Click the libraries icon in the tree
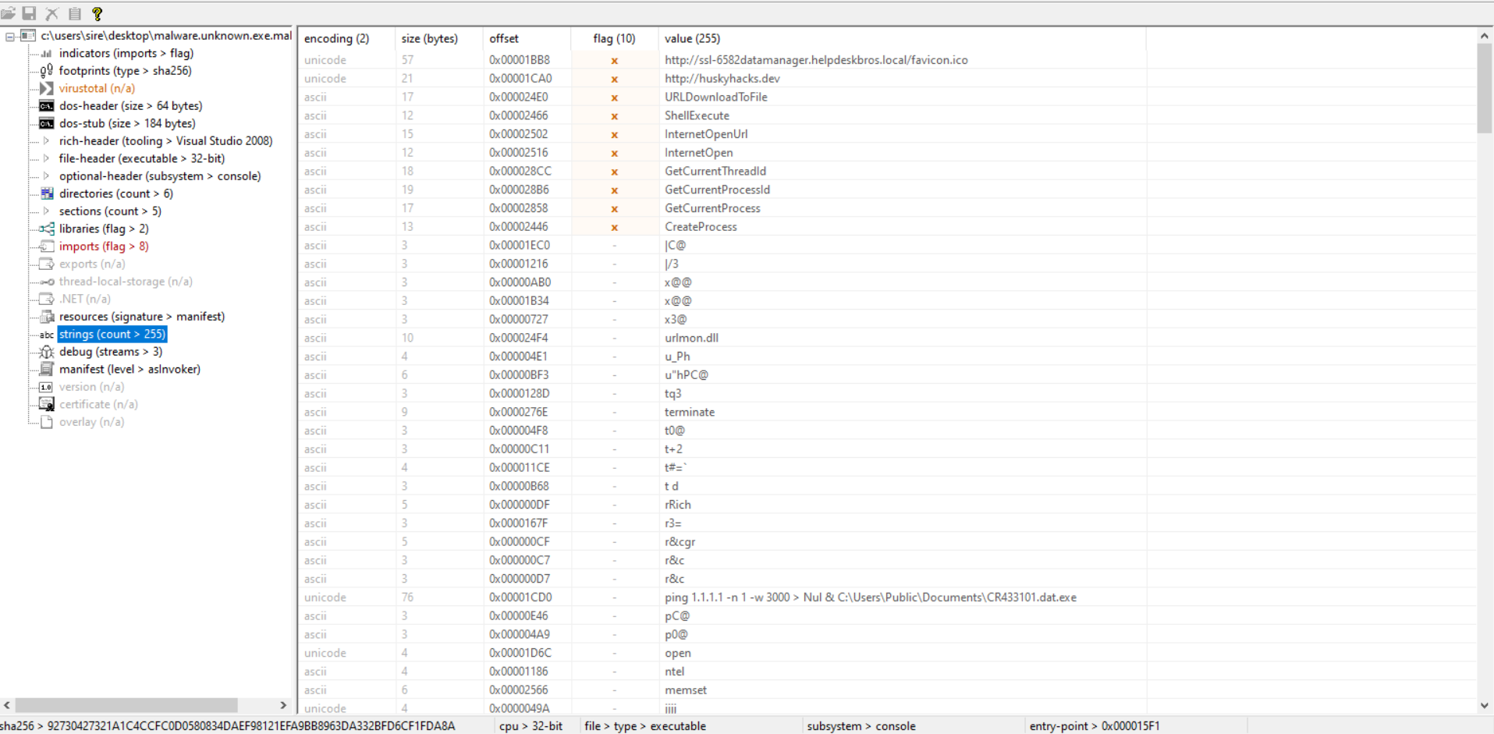The image size is (1494, 734). [47, 229]
